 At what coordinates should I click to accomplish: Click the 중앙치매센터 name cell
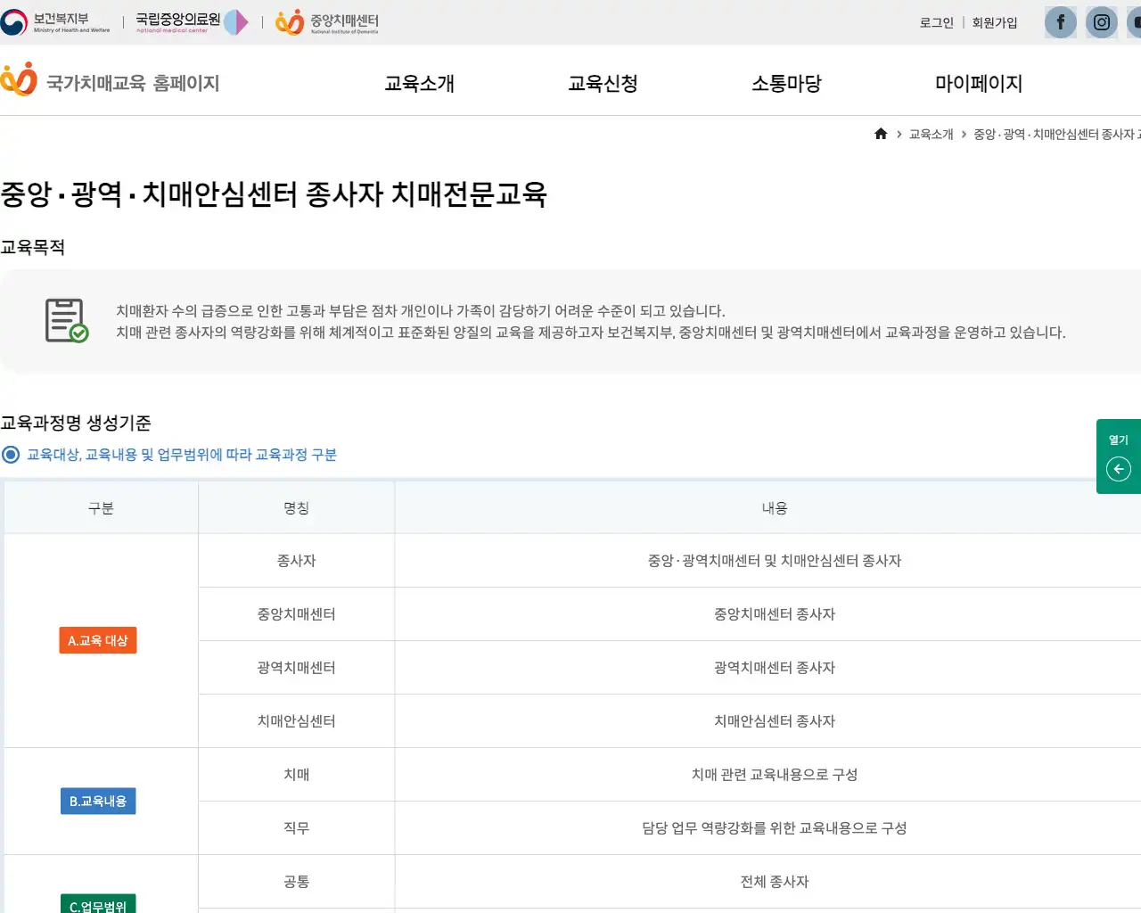296,614
